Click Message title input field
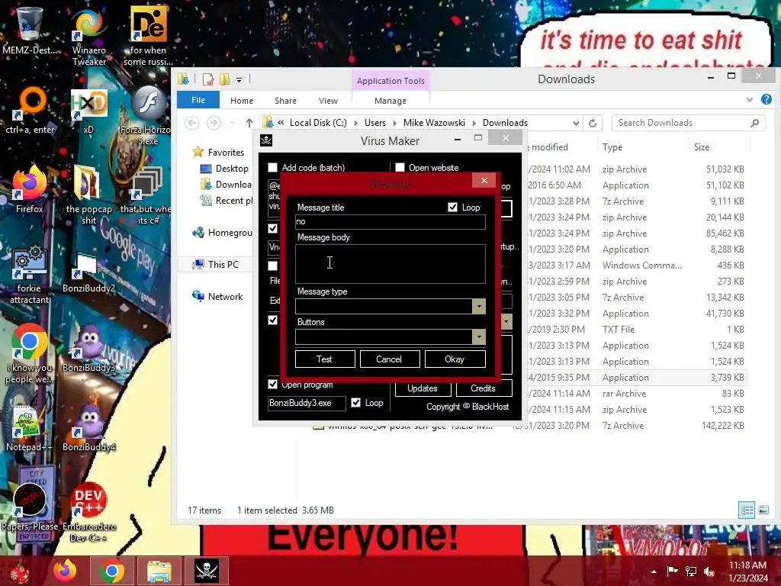 click(x=390, y=222)
